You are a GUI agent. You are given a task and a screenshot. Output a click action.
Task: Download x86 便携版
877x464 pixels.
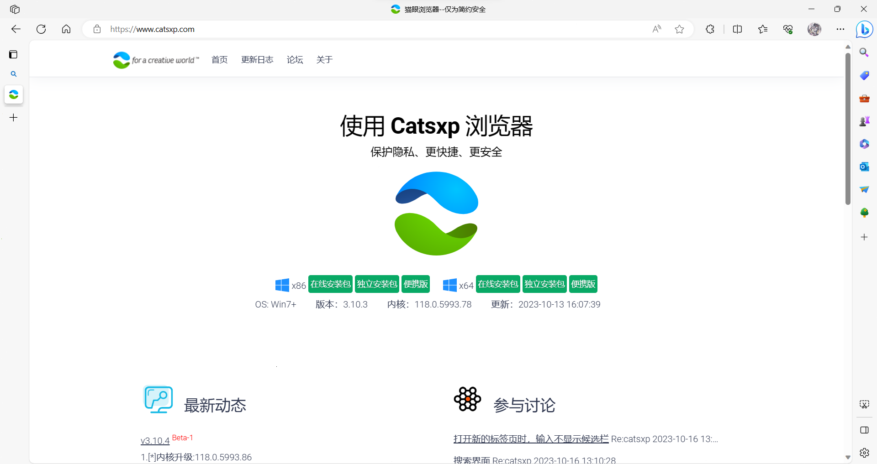[416, 284]
